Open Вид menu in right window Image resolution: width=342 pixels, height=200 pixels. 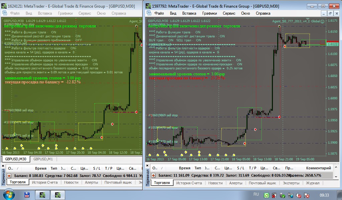173,13
